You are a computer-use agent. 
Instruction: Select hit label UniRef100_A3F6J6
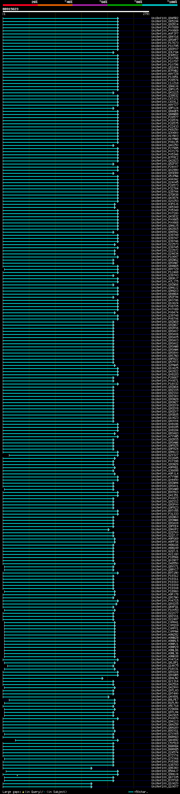tap(165, 204)
